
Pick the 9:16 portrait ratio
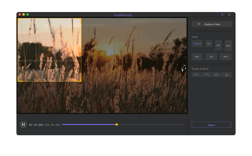[x=228, y=46]
